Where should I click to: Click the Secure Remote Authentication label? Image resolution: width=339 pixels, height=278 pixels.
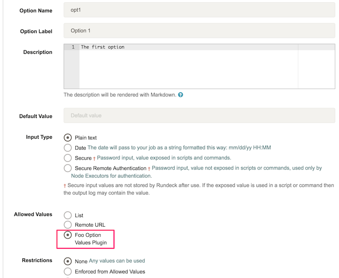pos(111,168)
